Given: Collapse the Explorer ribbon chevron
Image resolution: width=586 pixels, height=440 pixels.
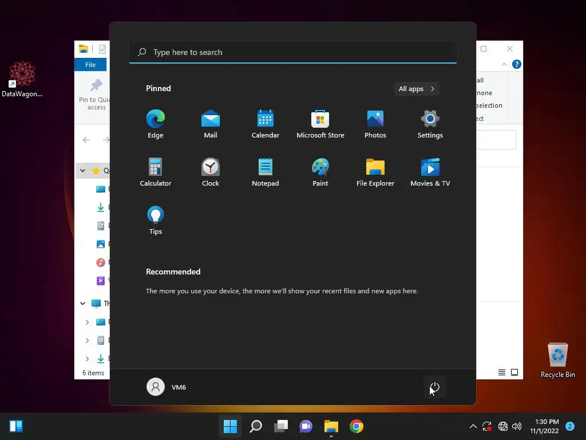Looking at the screenshot, I should tap(504, 64).
